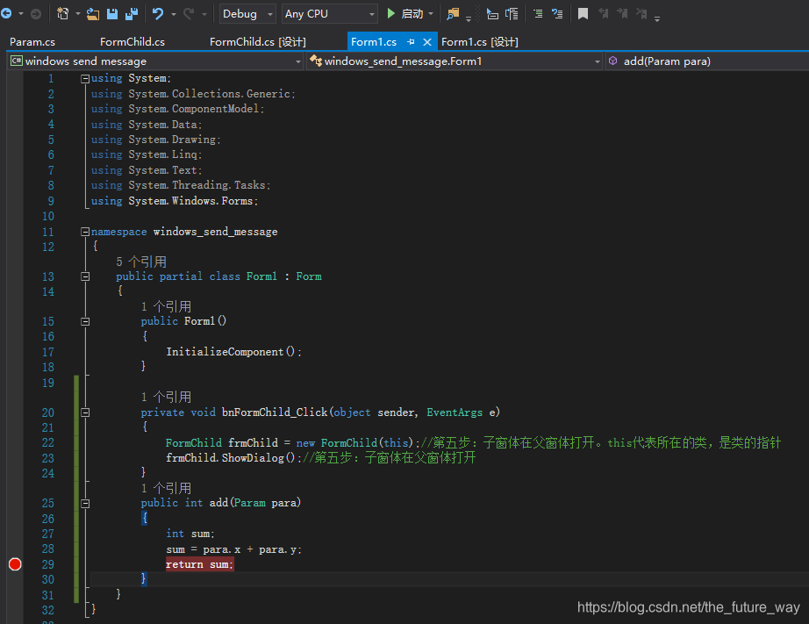Image resolution: width=809 pixels, height=624 pixels.
Task: Click the 'Param' type in add signature
Action: 250,503
